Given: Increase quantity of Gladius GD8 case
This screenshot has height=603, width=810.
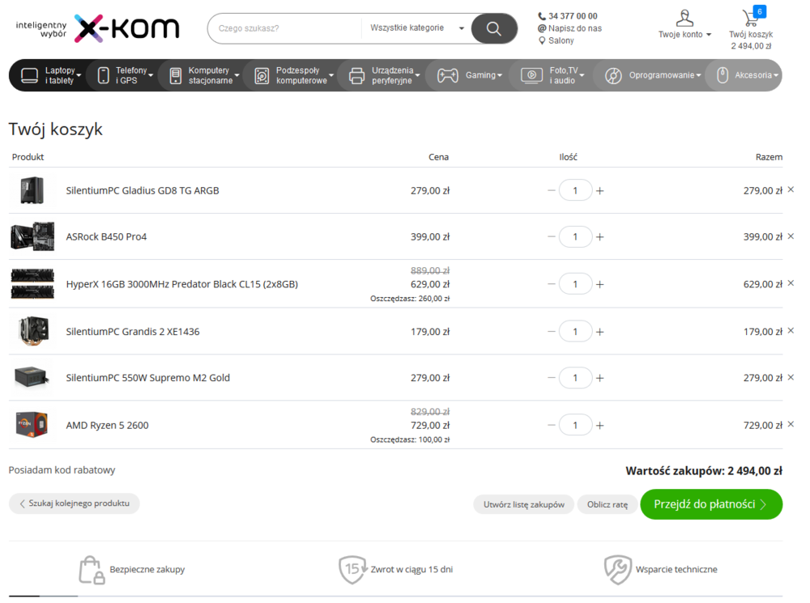Looking at the screenshot, I should tap(599, 191).
